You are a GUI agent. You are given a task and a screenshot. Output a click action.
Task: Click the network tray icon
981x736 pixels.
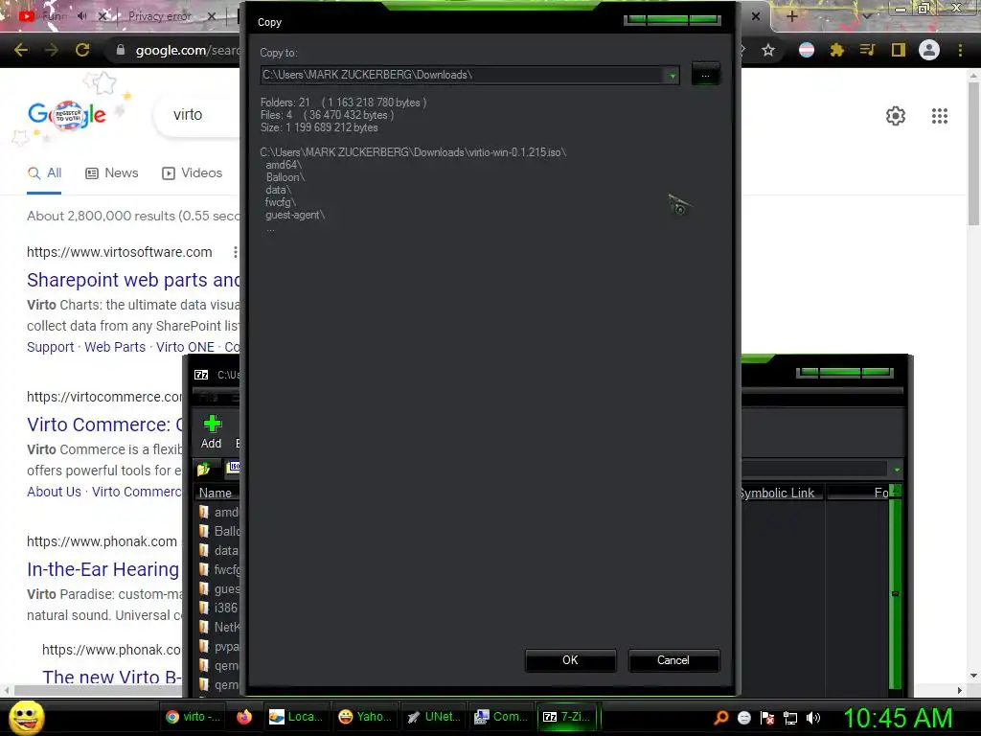(790, 718)
